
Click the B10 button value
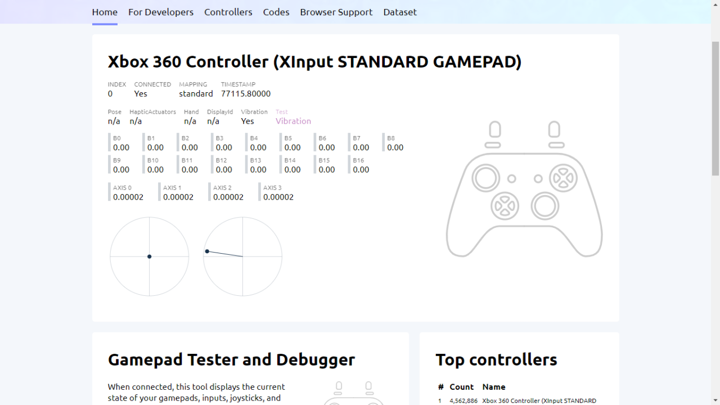pyautogui.click(x=155, y=169)
